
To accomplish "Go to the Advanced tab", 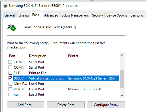I will [x=51, y=15].
